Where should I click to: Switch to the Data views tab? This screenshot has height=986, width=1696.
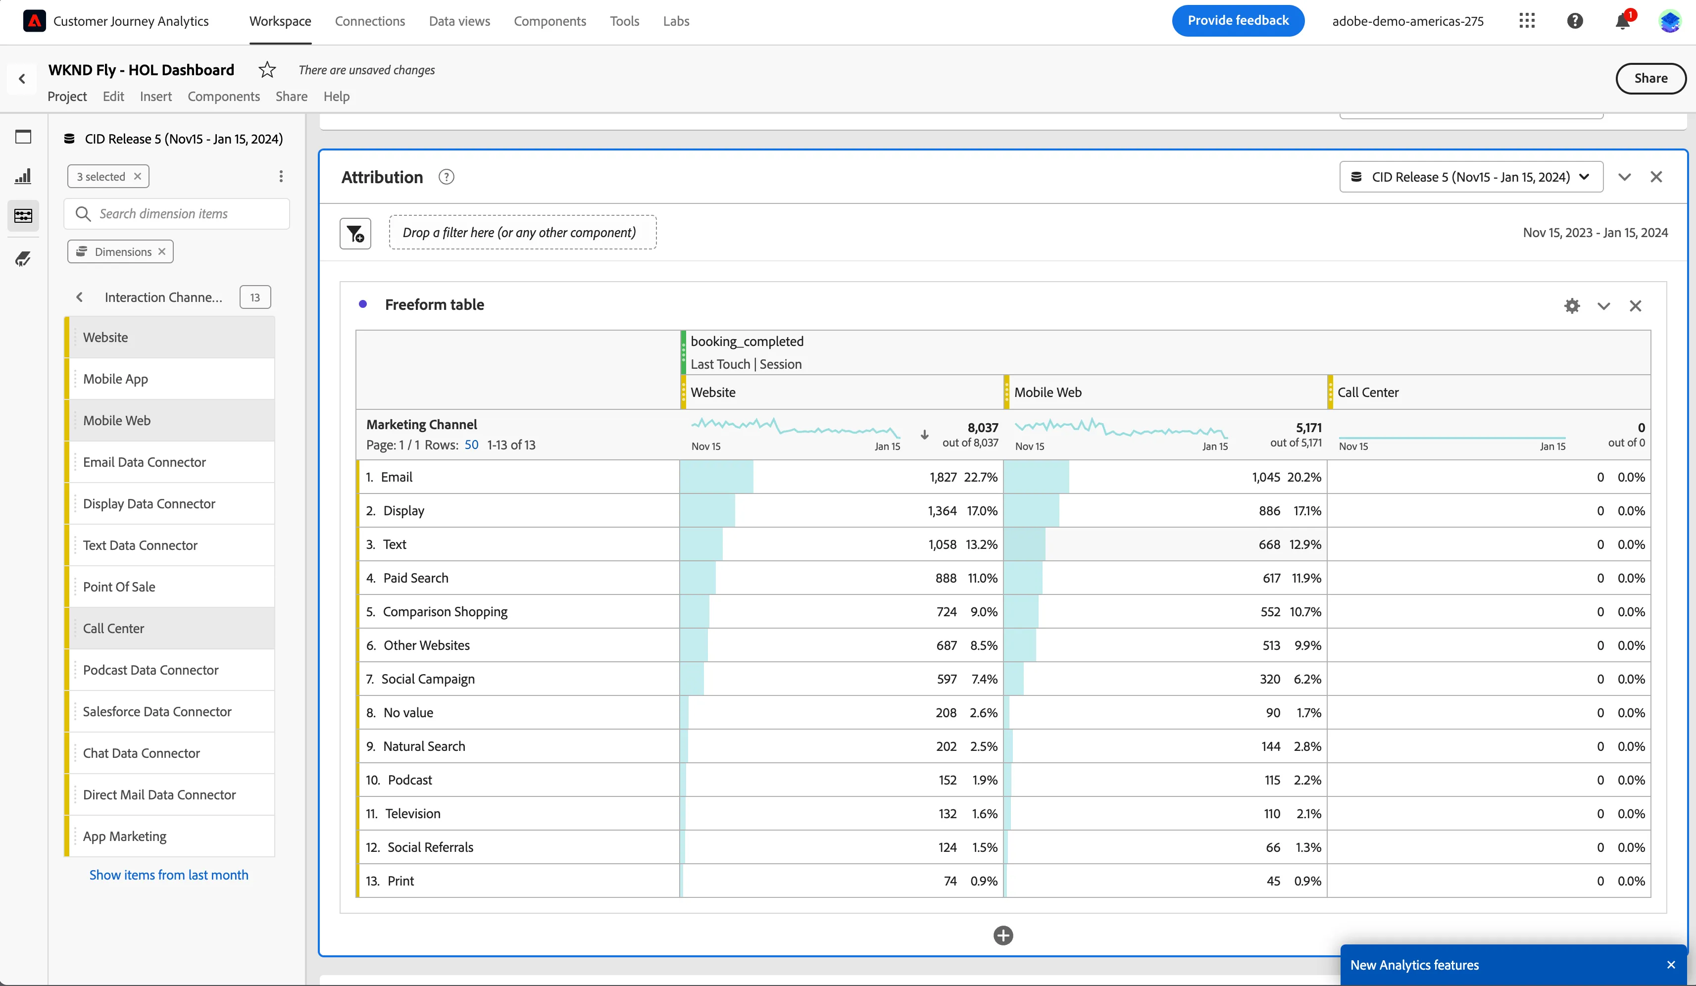(x=460, y=21)
